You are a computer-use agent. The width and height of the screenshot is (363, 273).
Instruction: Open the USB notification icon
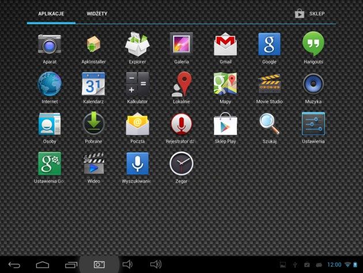295,265
